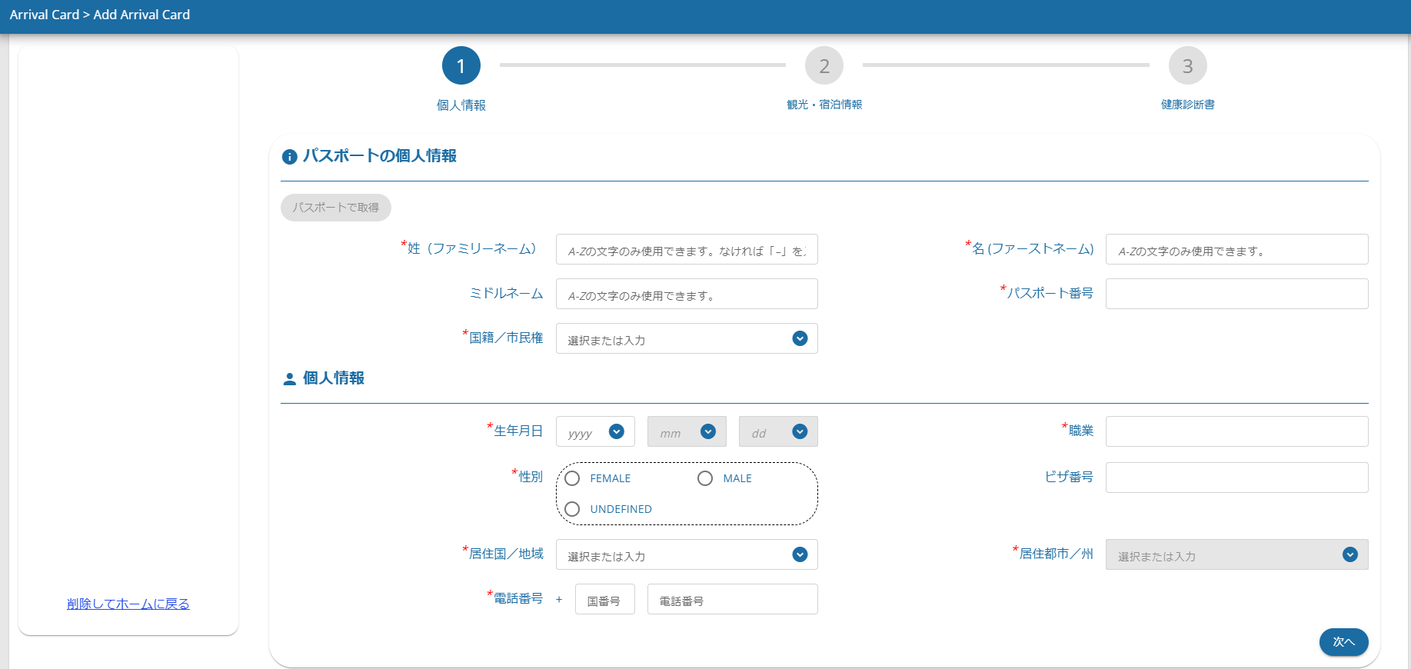
Task: Go to step 3 健康診断書 circle
Action: (1187, 66)
